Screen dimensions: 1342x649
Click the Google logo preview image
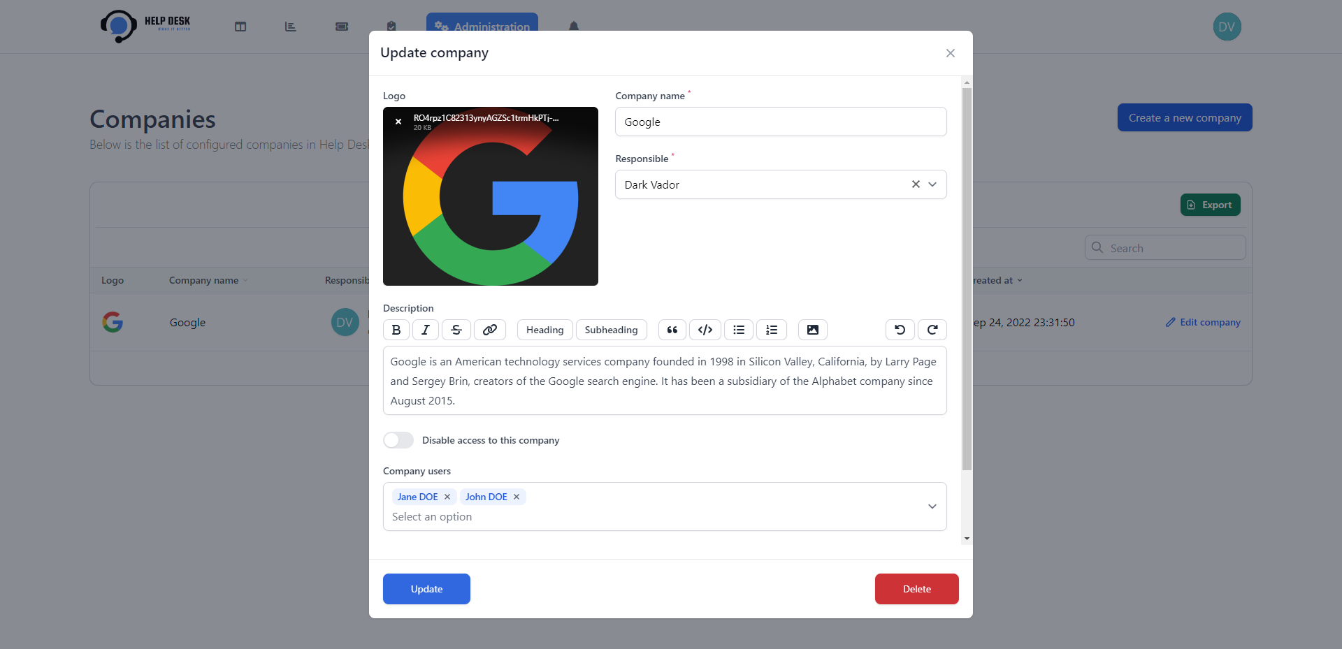point(491,196)
